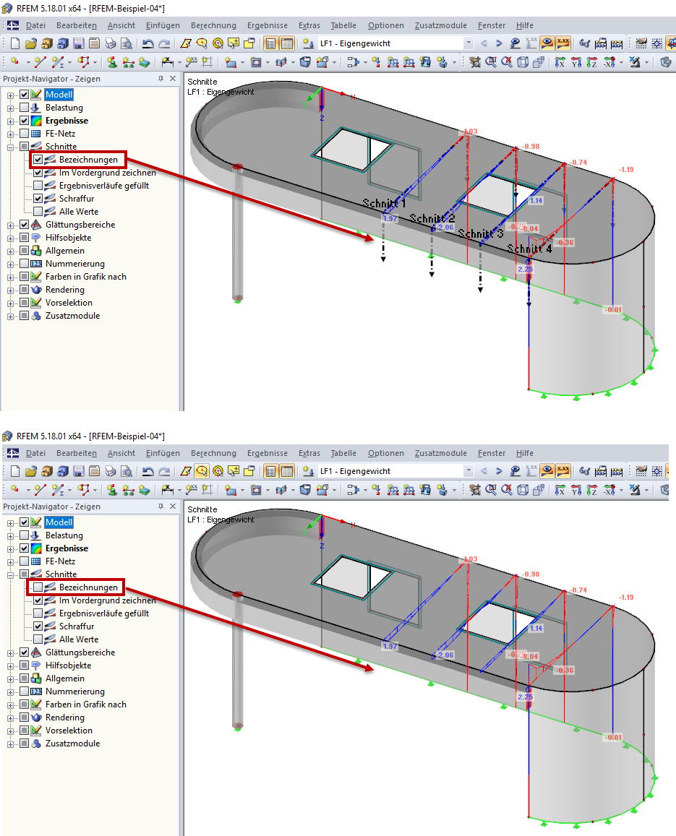
Task: Open the LF1 - Eigengewicht load case dropdown
Action: point(469,43)
